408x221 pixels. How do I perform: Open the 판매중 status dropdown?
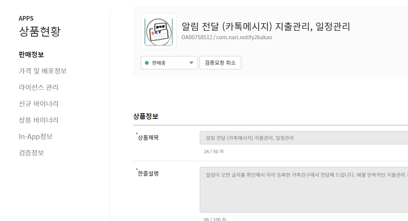tap(169, 62)
